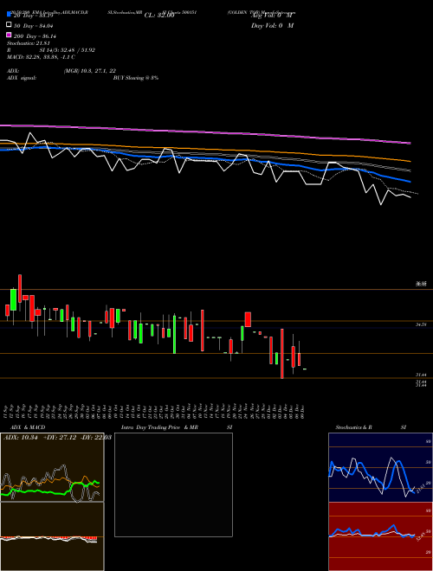Click the 'MACD: 32.28, 33.38, -1.1 C' line
The image size is (433, 571).
pos(41,57)
